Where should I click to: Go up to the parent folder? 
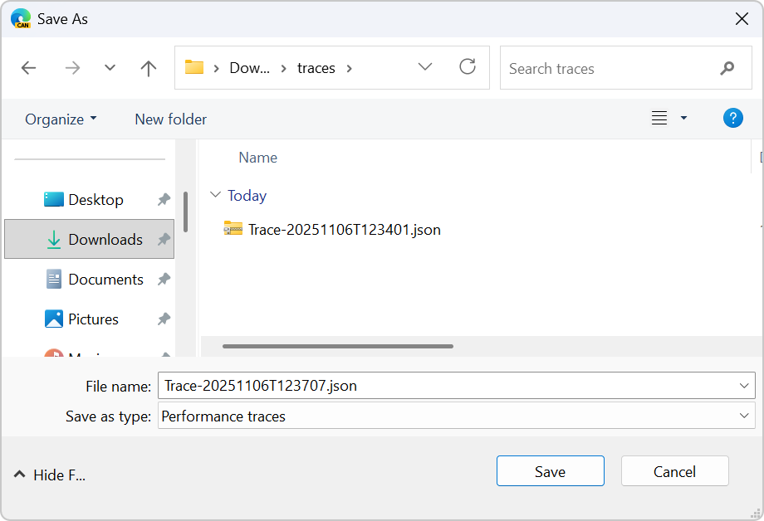point(148,68)
